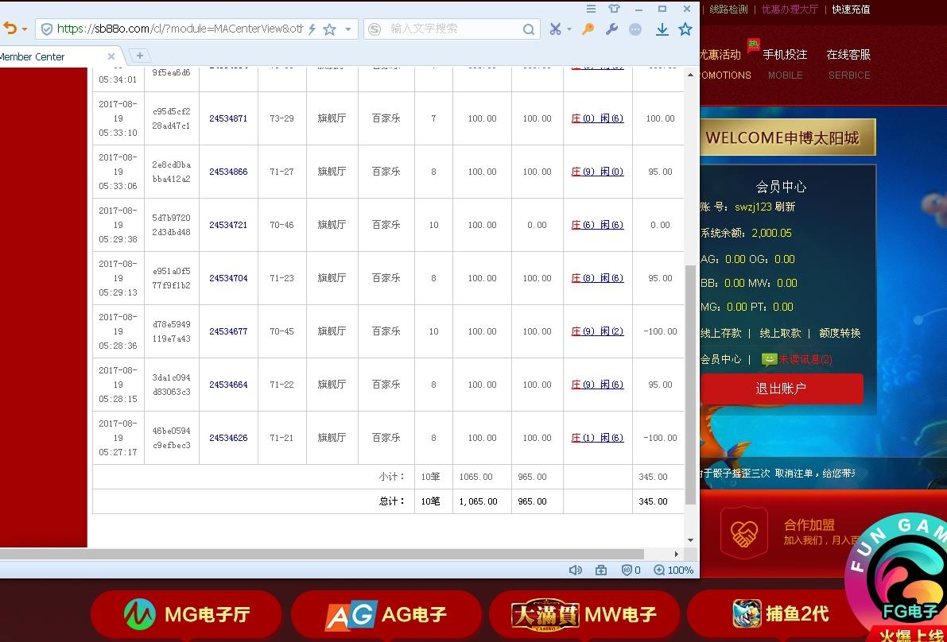947x642 pixels.
Task: Click the 捕鱼2代 fish game icon
Action: click(746, 613)
